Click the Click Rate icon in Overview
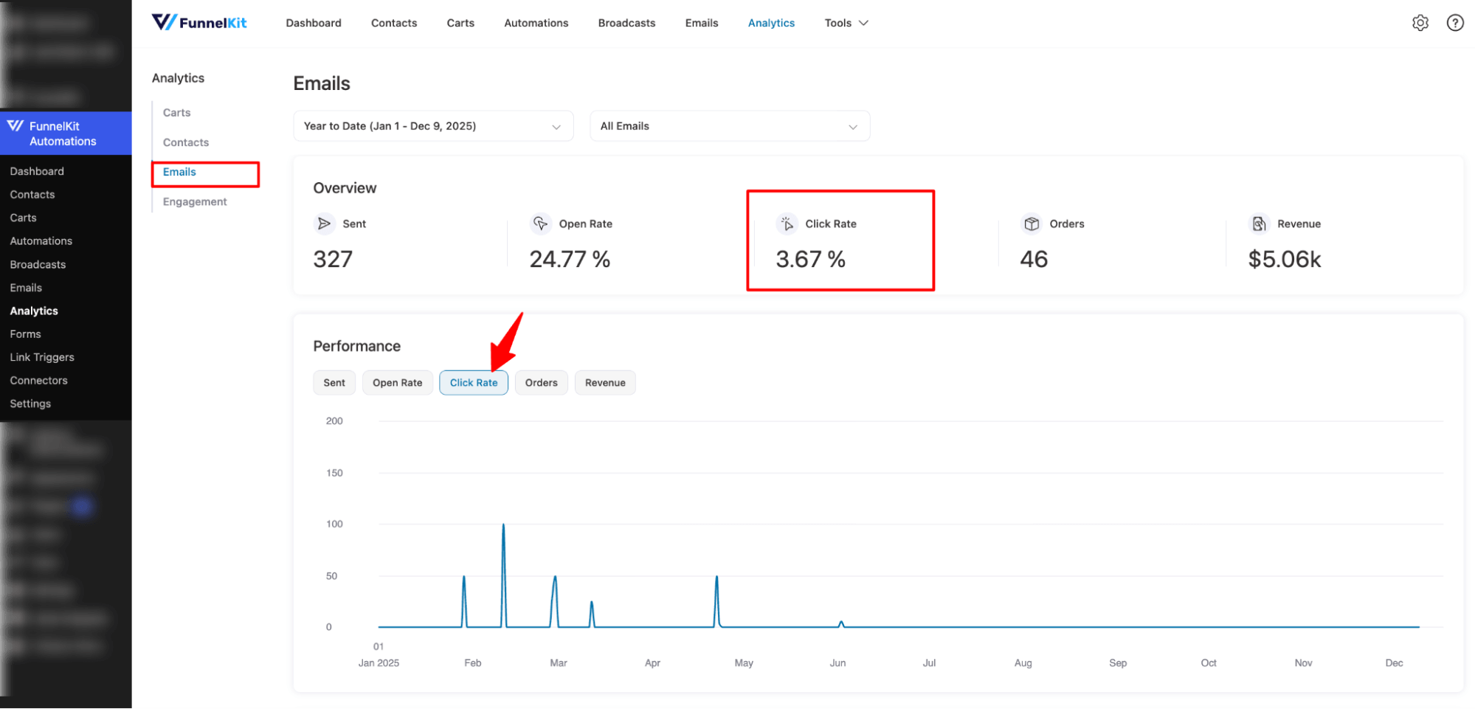The height and width of the screenshot is (709, 1475). [788, 224]
